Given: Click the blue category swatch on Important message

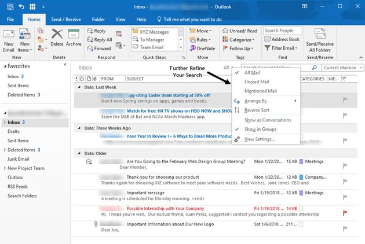Looking at the screenshot, I should (301, 193).
